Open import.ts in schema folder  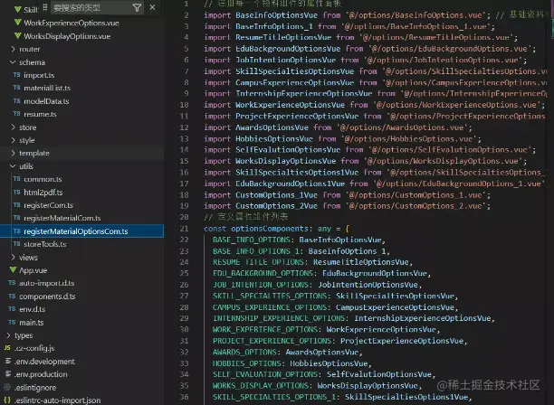tap(39, 75)
